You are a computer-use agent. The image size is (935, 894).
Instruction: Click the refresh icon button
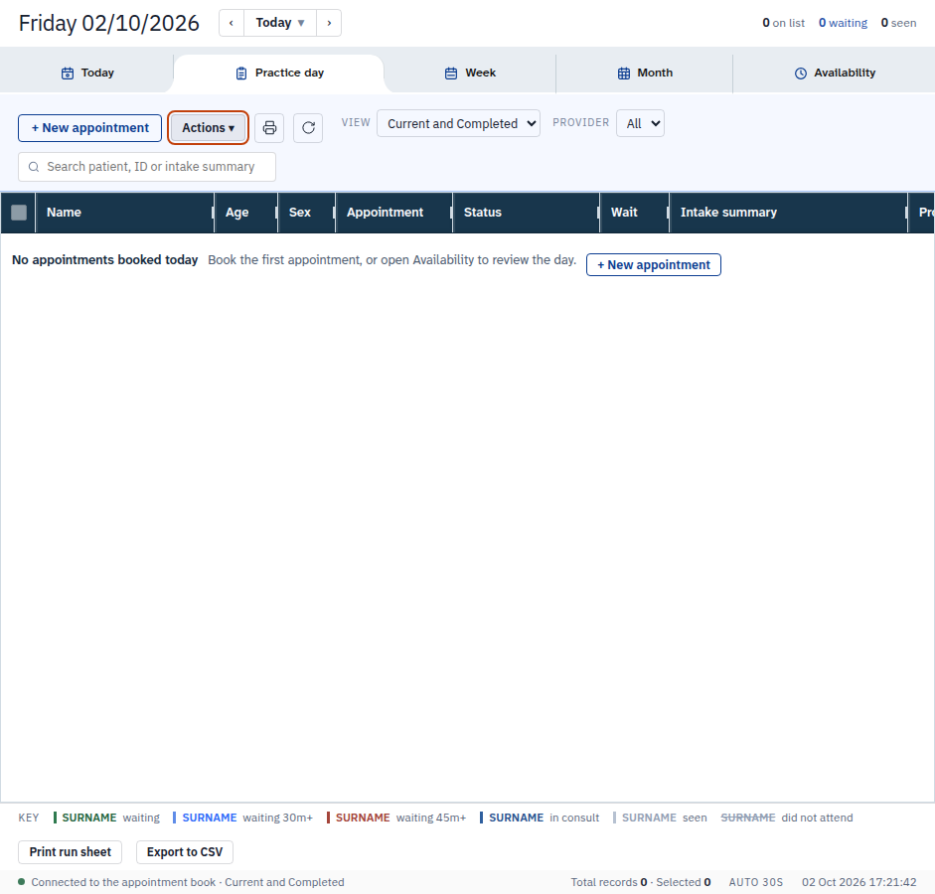point(308,127)
